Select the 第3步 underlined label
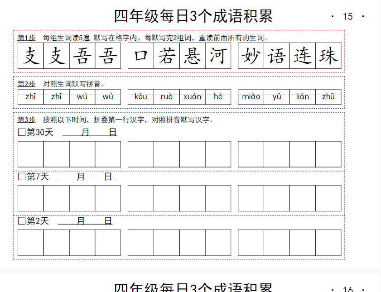This screenshot has height=292, width=381. [26, 120]
